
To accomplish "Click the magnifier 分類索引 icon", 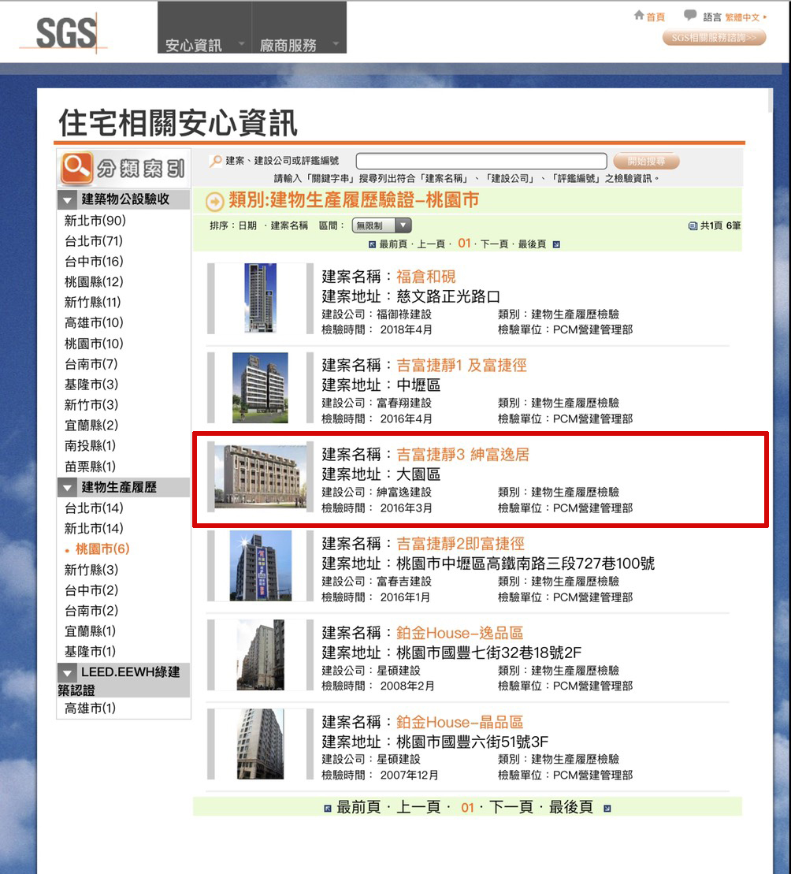I will [x=77, y=167].
